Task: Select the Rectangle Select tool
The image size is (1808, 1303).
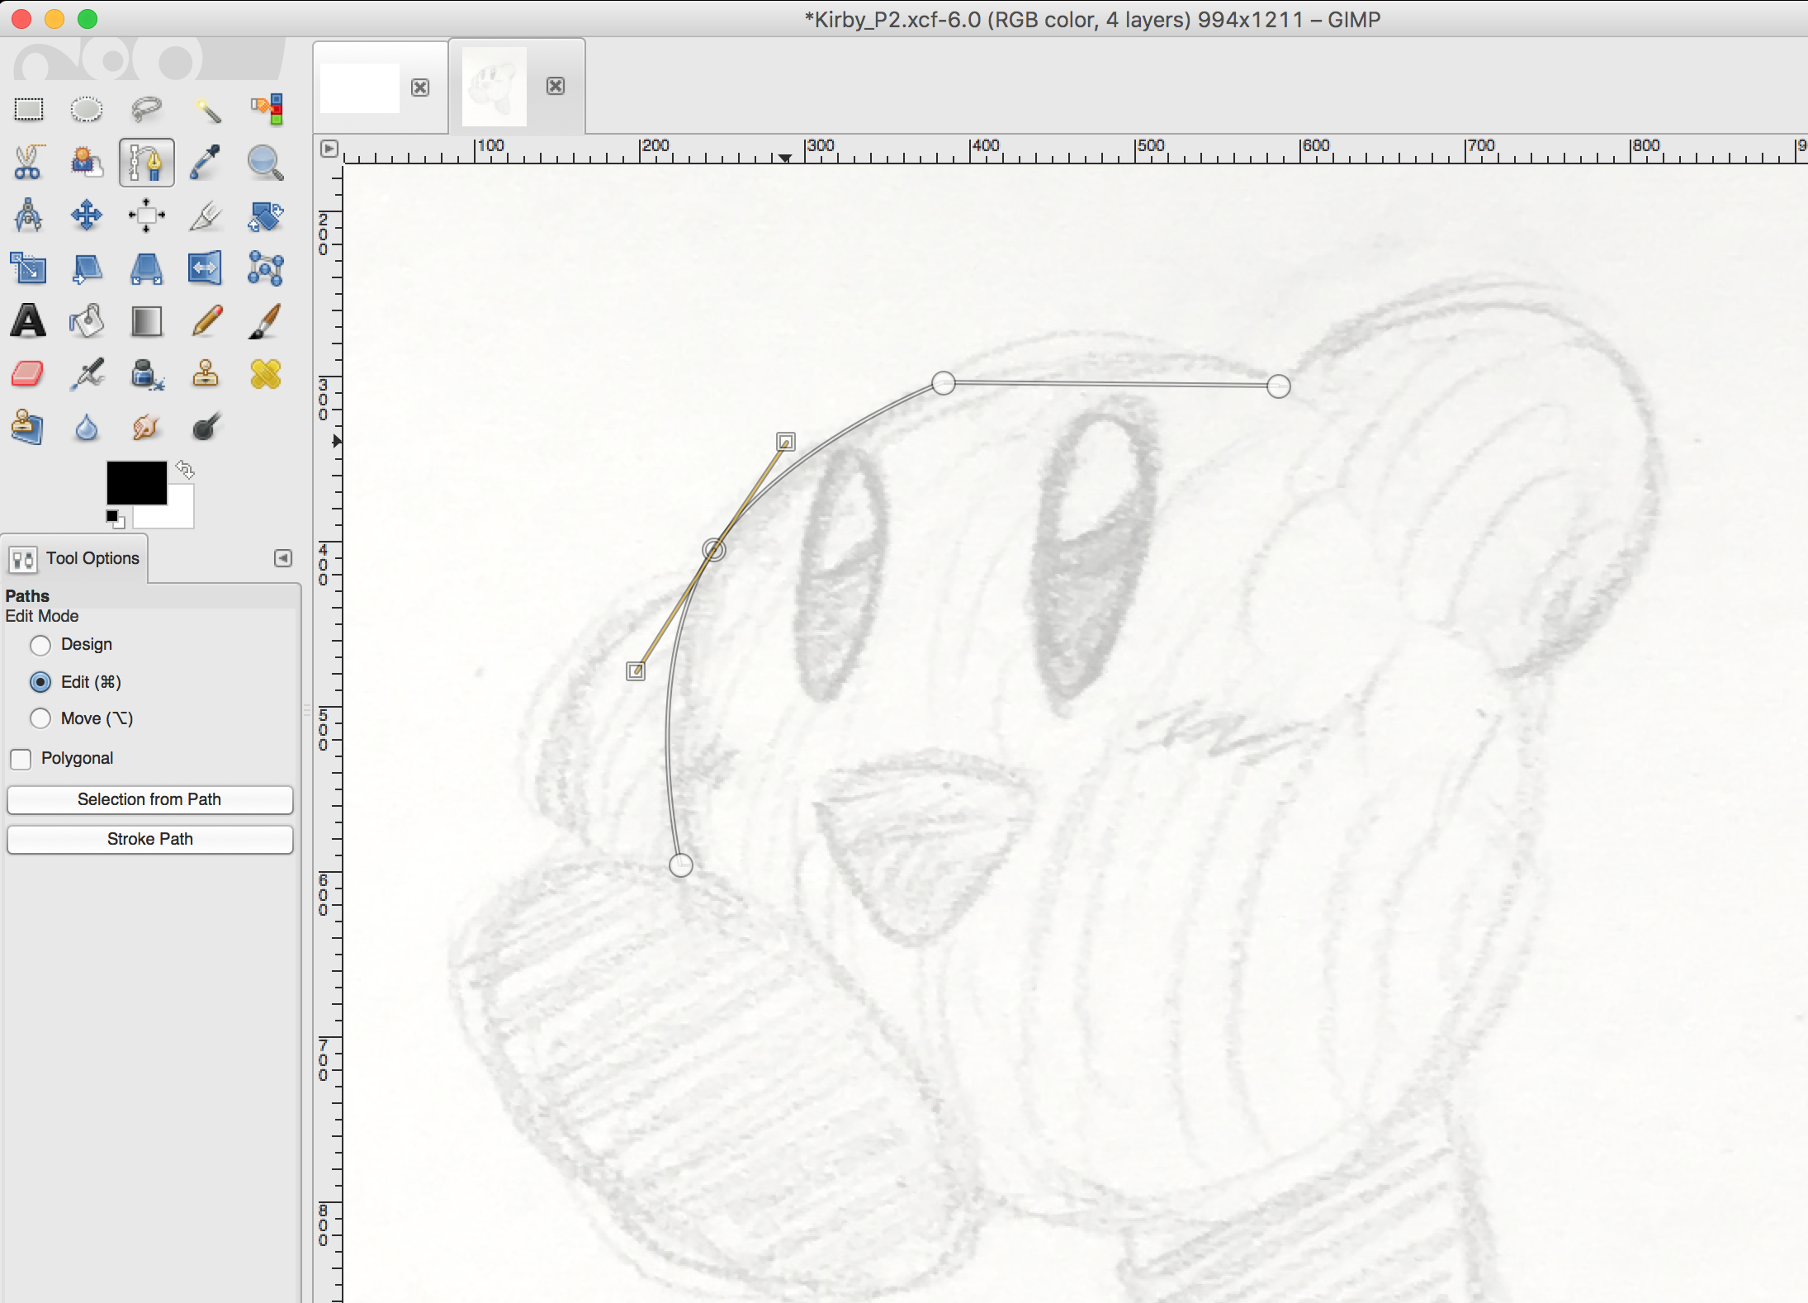Action: (x=29, y=109)
